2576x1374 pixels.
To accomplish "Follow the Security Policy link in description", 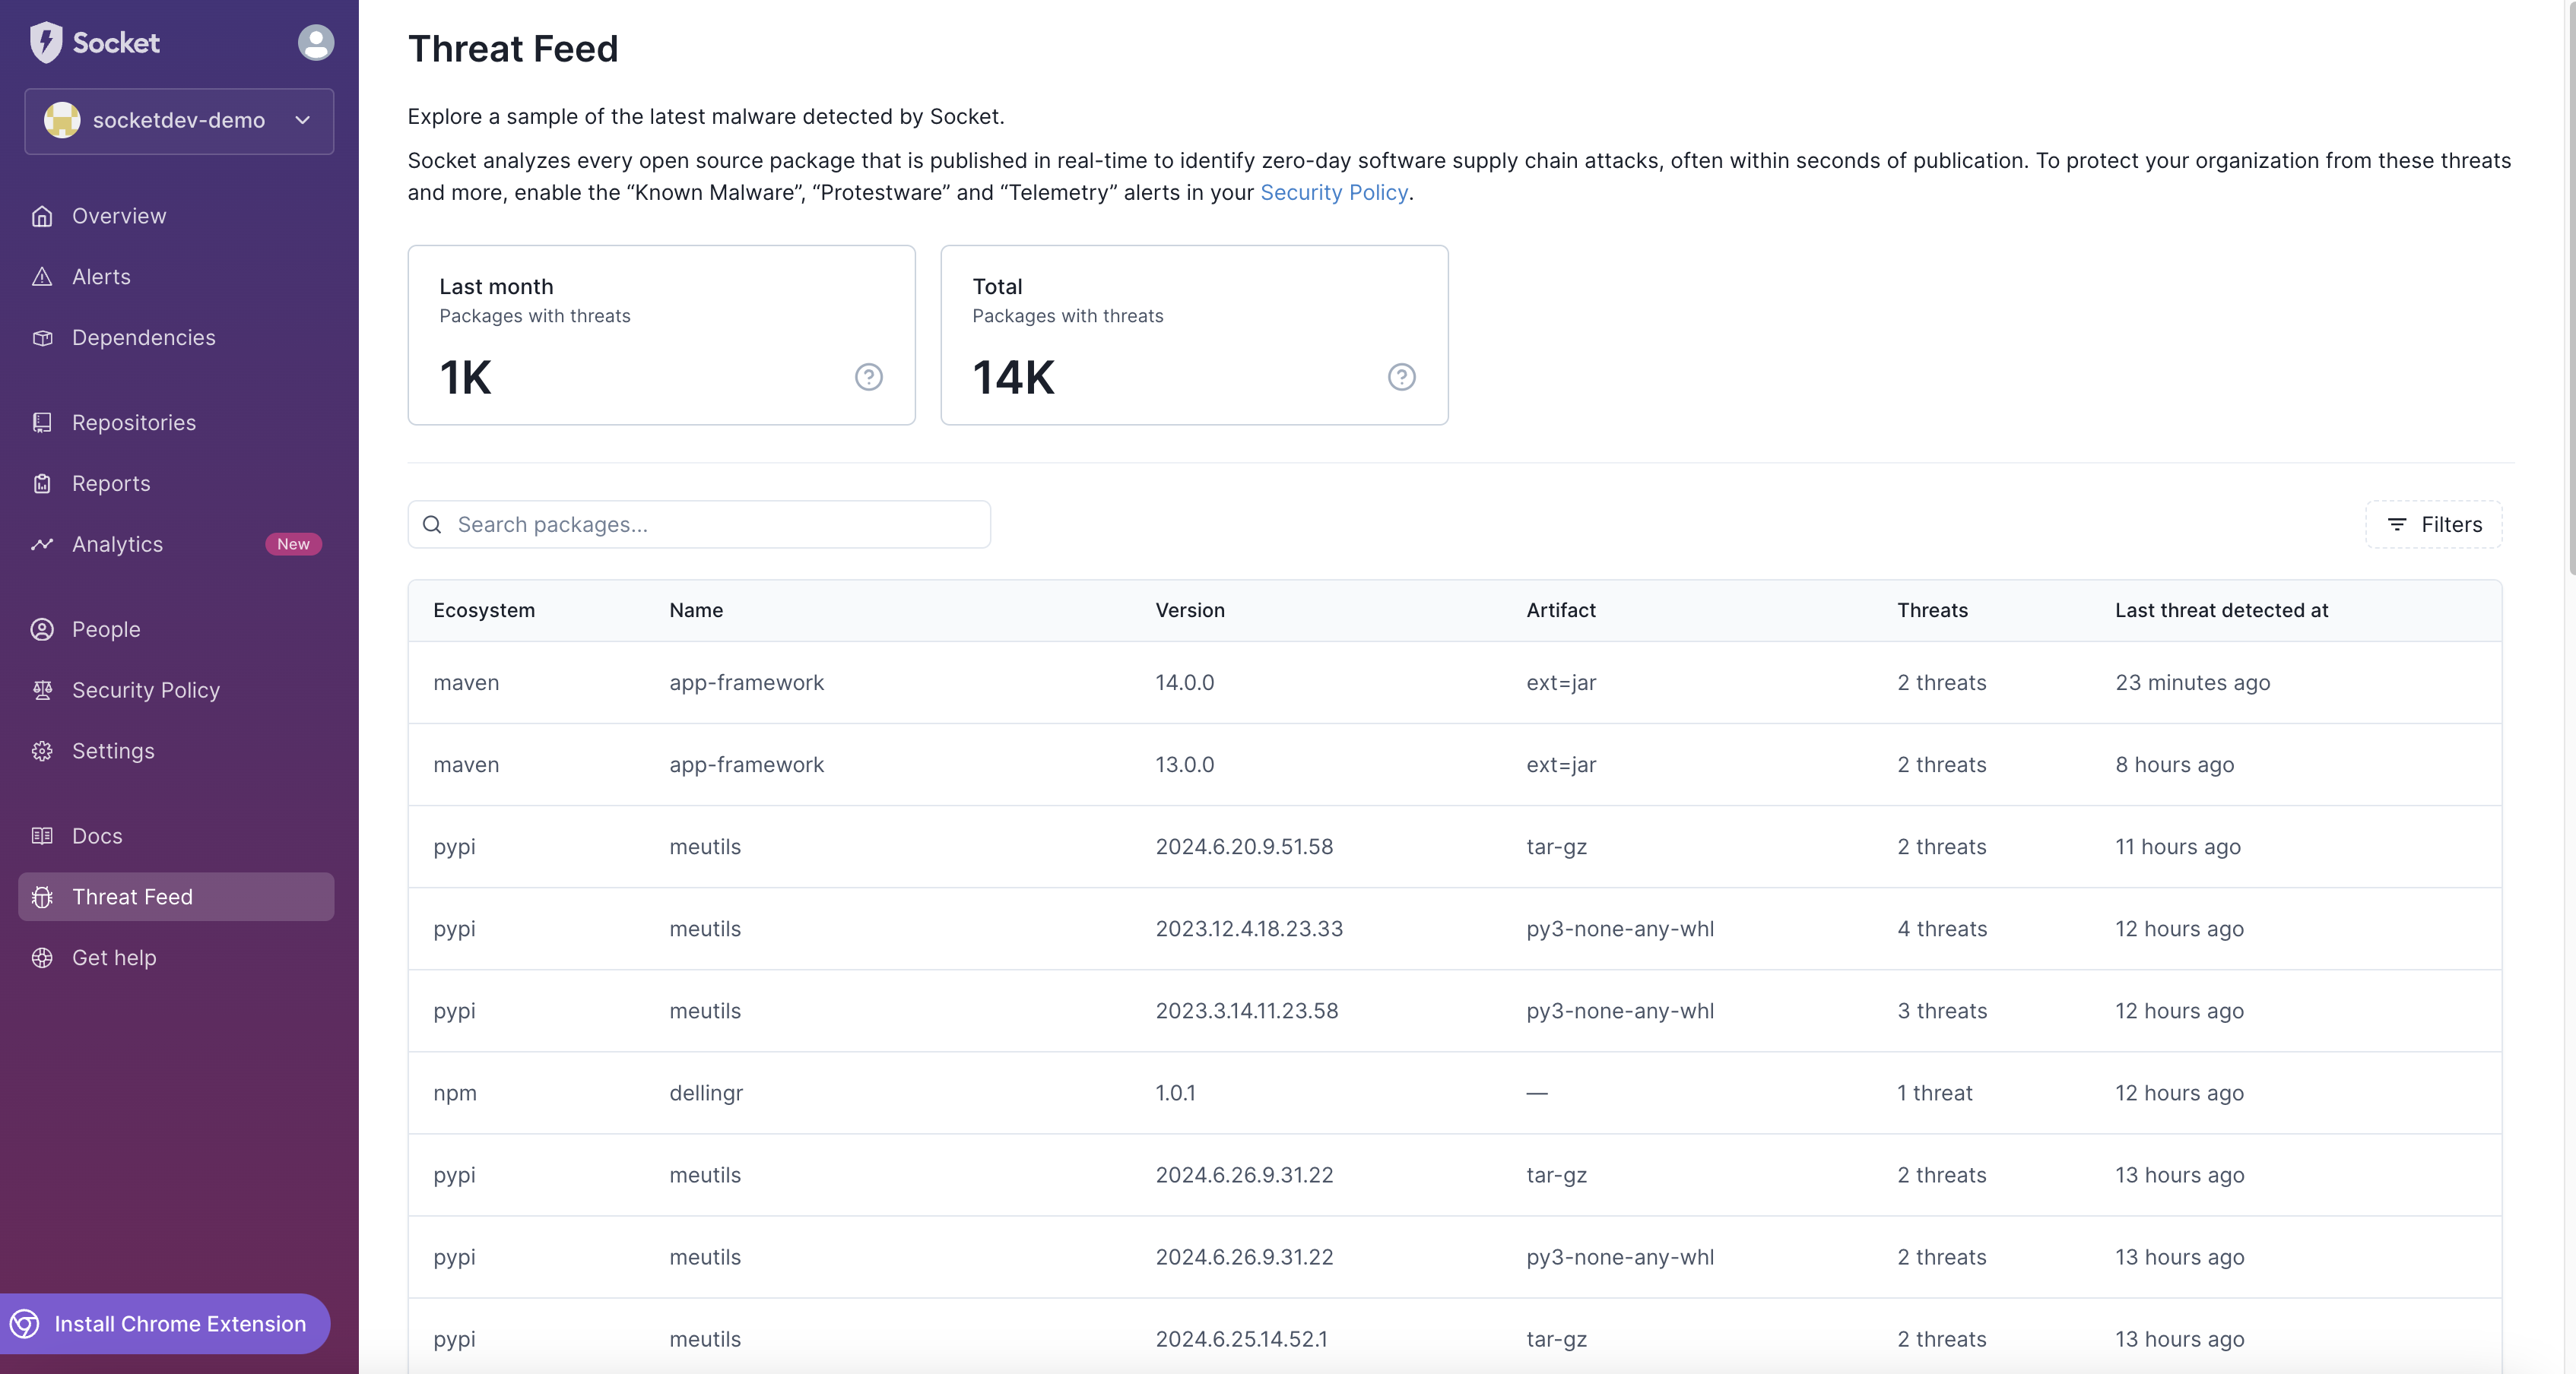I will 1333,193.
